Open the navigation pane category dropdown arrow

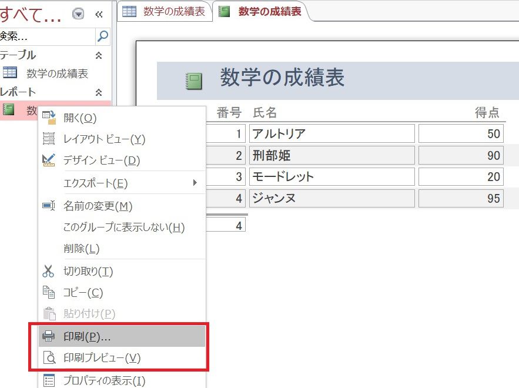[78, 14]
